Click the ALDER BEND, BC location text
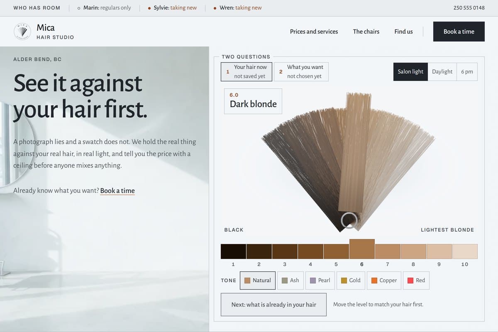This screenshot has height=332, width=498. point(37,59)
